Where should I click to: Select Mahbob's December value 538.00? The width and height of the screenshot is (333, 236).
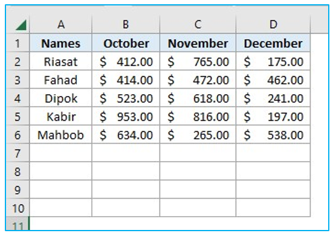pyautogui.click(x=273, y=135)
